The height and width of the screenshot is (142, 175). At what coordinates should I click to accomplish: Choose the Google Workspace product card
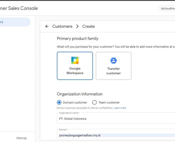75,66
